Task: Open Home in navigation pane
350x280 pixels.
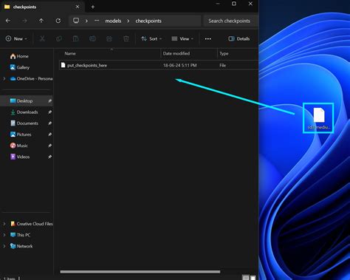Action: coord(19,56)
